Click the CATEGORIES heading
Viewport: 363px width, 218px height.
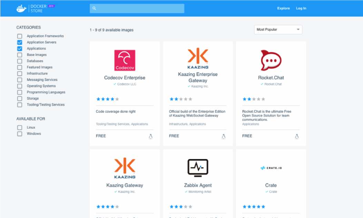coord(29,28)
